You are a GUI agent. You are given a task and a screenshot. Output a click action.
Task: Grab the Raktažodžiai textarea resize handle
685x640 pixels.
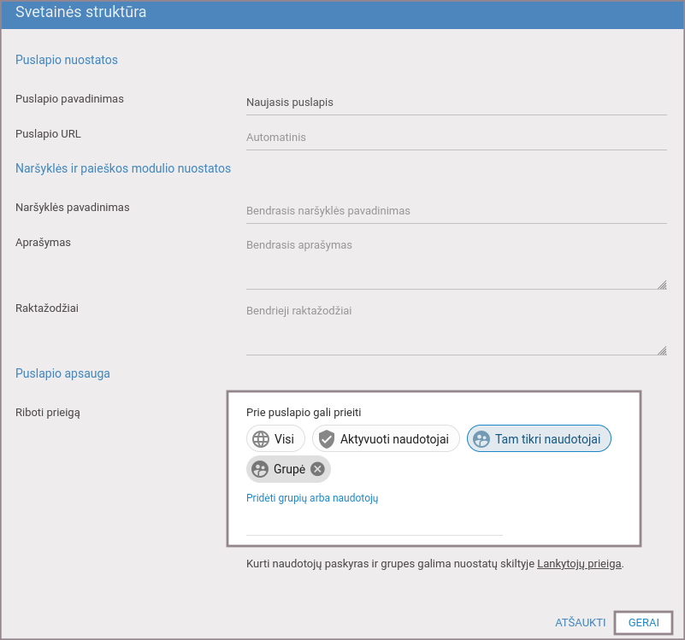point(662,350)
